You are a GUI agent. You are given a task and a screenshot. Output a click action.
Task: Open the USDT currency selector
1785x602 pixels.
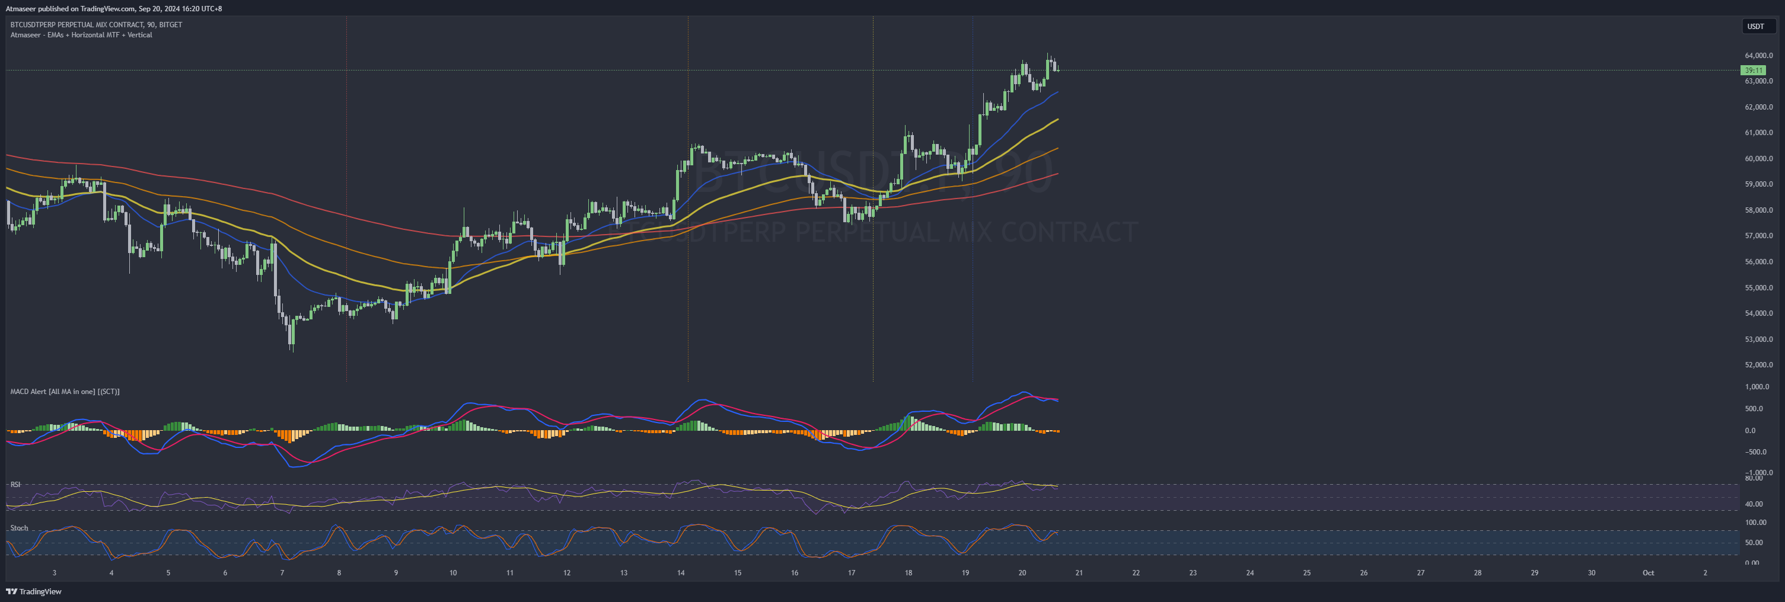pyautogui.click(x=1759, y=26)
